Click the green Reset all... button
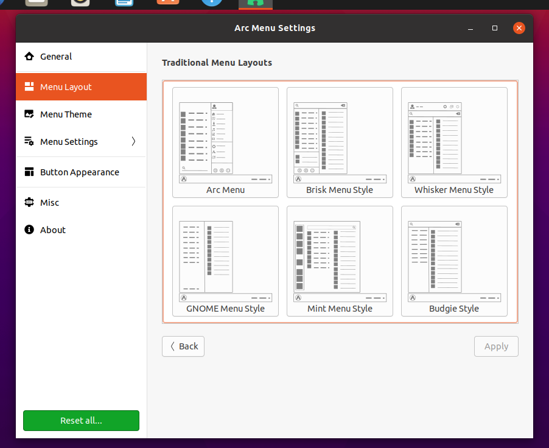Image resolution: width=549 pixels, height=448 pixels. pos(81,421)
